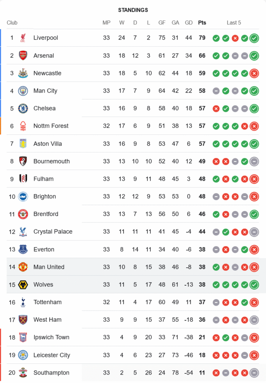Select the Brighton table row name

(x=44, y=196)
